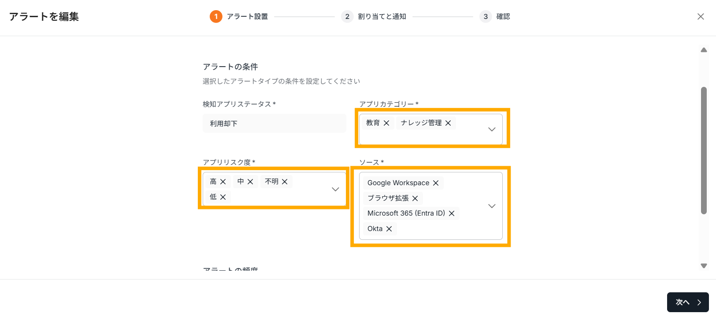Remove the Google Workspace source tag
716x317 pixels.
click(x=436, y=183)
